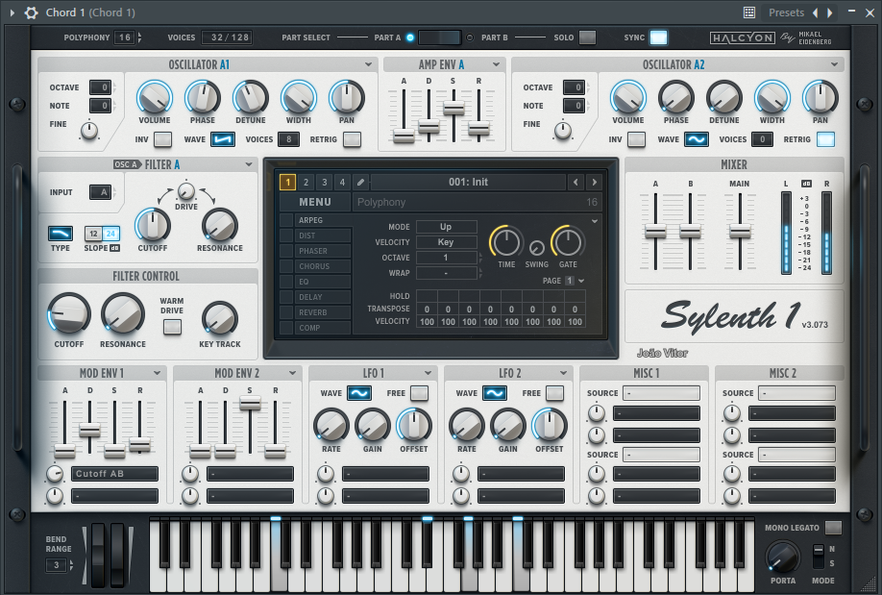Click the 001: Init preset name

468,182
